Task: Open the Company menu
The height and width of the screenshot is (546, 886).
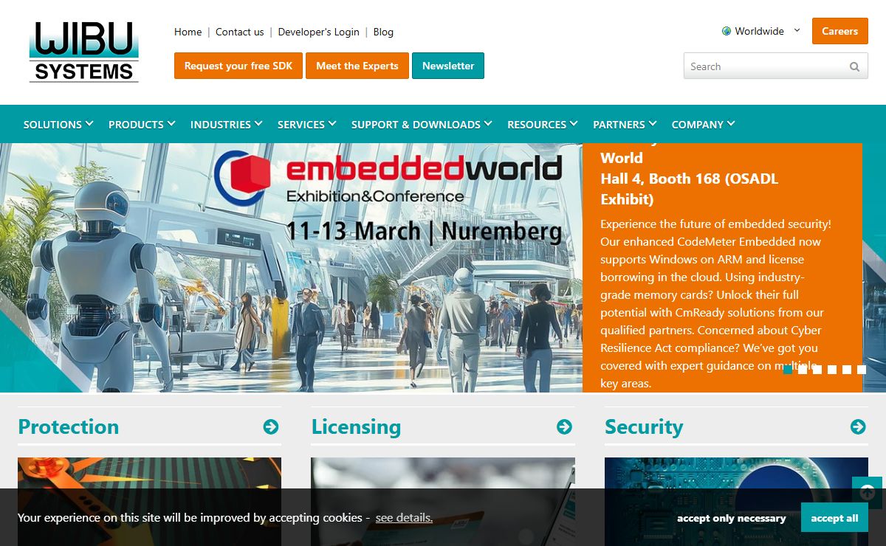Action: click(703, 124)
